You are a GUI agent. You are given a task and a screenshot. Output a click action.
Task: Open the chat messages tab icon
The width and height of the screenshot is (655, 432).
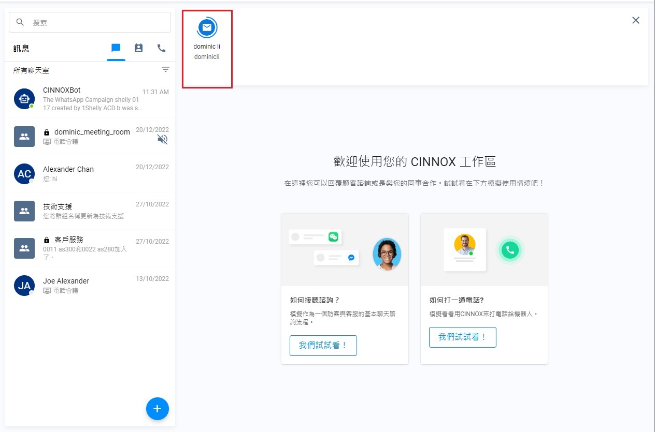click(116, 48)
